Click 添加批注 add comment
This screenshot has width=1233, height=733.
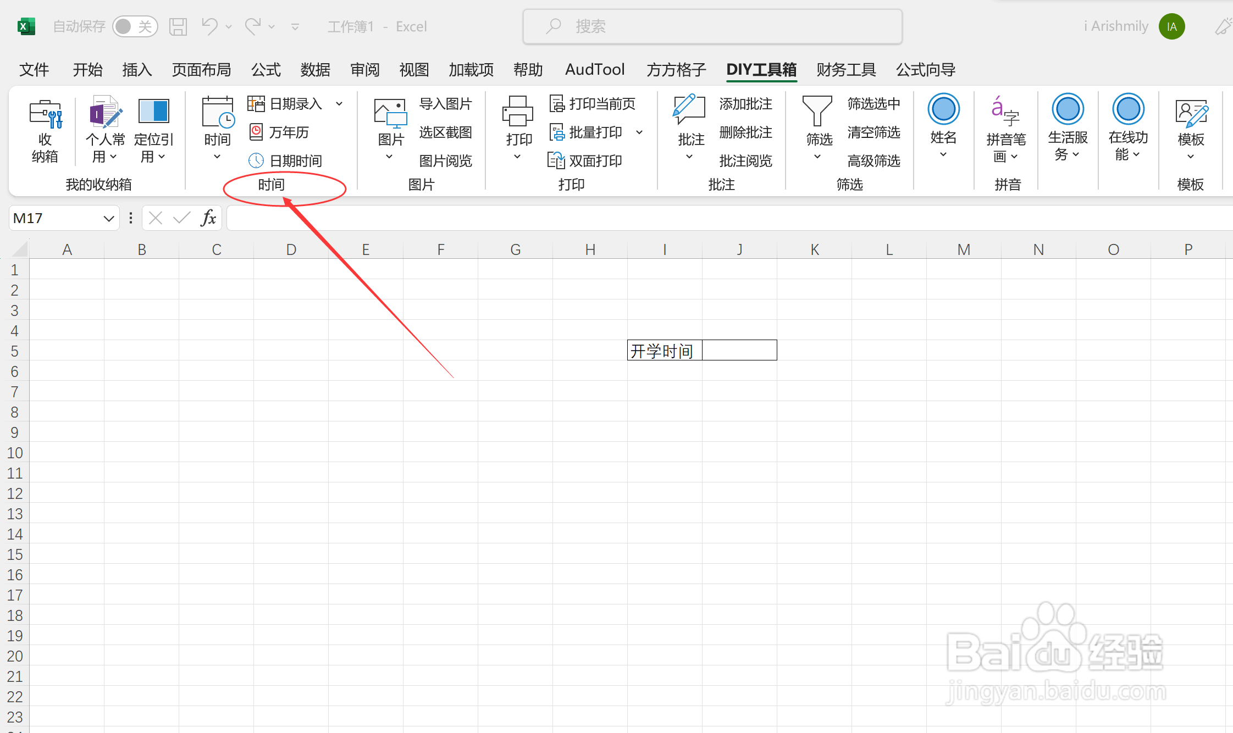(746, 104)
